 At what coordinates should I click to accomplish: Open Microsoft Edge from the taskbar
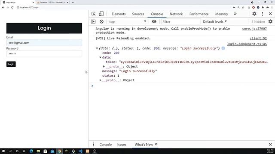31,151
